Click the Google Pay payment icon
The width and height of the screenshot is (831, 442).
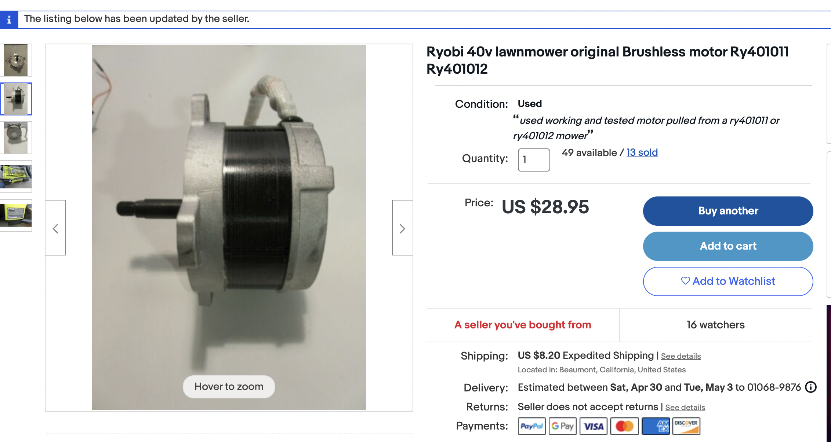pos(563,426)
